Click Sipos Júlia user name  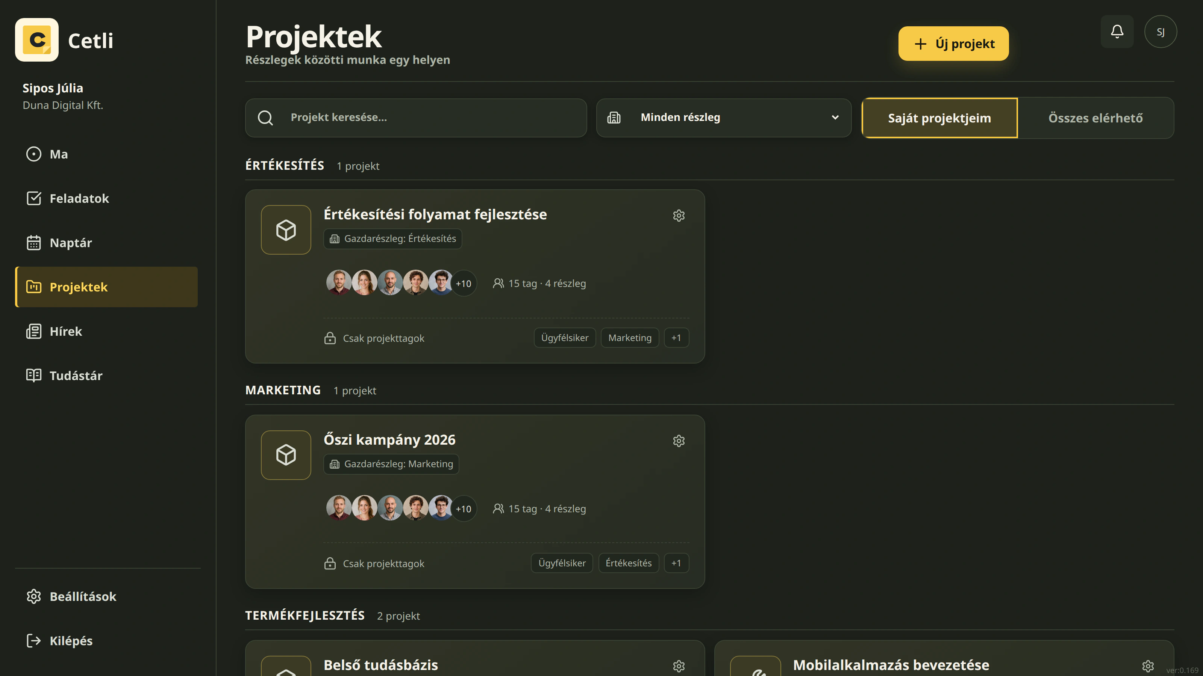click(53, 88)
